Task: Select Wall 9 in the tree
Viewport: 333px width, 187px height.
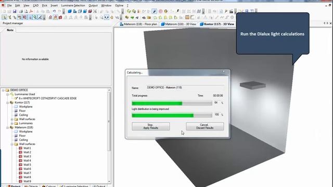Action: click(x=27, y=181)
